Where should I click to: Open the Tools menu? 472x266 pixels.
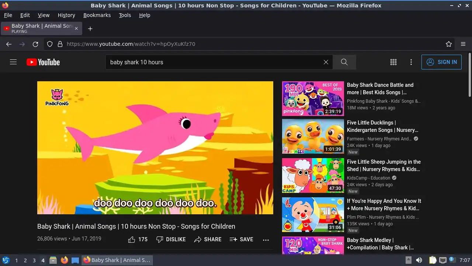[125, 15]
